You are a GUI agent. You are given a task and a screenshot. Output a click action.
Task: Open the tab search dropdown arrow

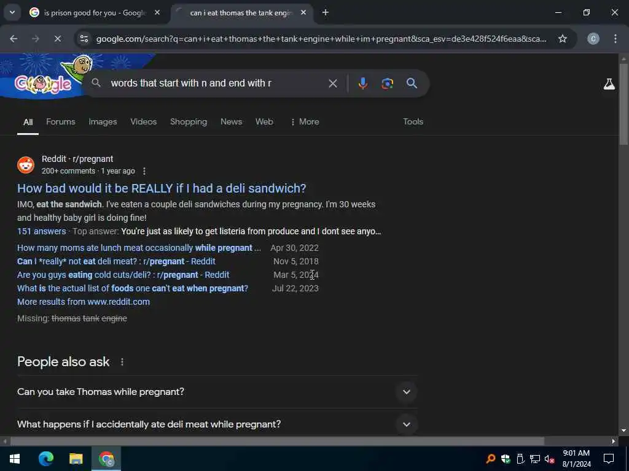tap(12, 12)
